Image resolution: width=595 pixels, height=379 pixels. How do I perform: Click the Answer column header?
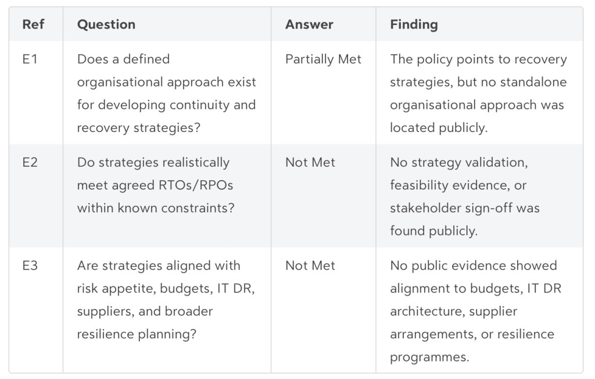(x=309, y=24)
